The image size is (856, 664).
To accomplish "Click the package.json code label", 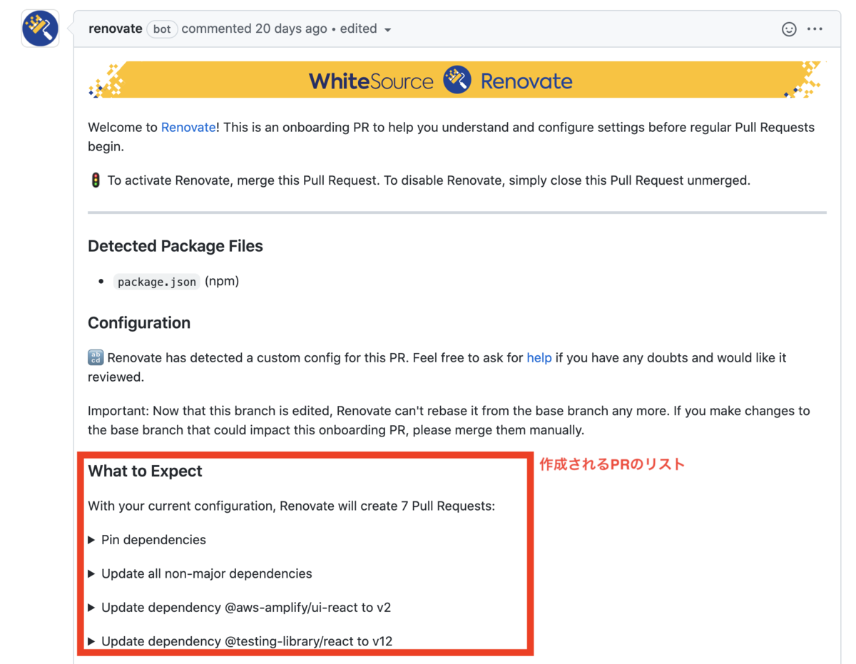I will click(x=157, y=282).
